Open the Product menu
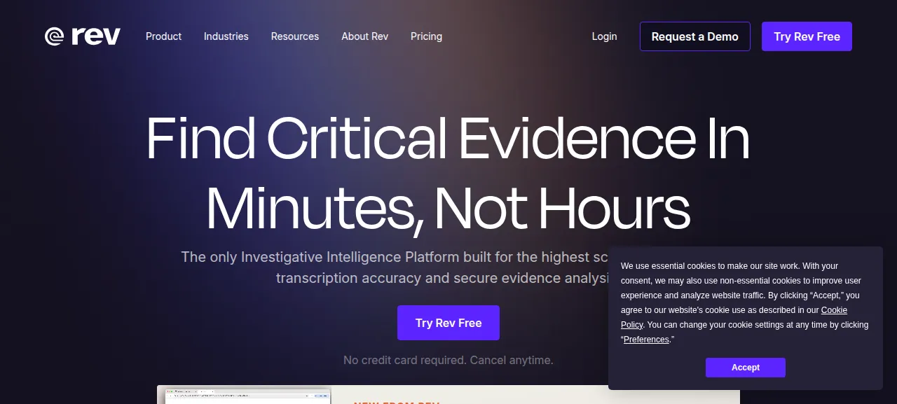The height and width of the screenshot is (404, 897). (x=163, y=36)
